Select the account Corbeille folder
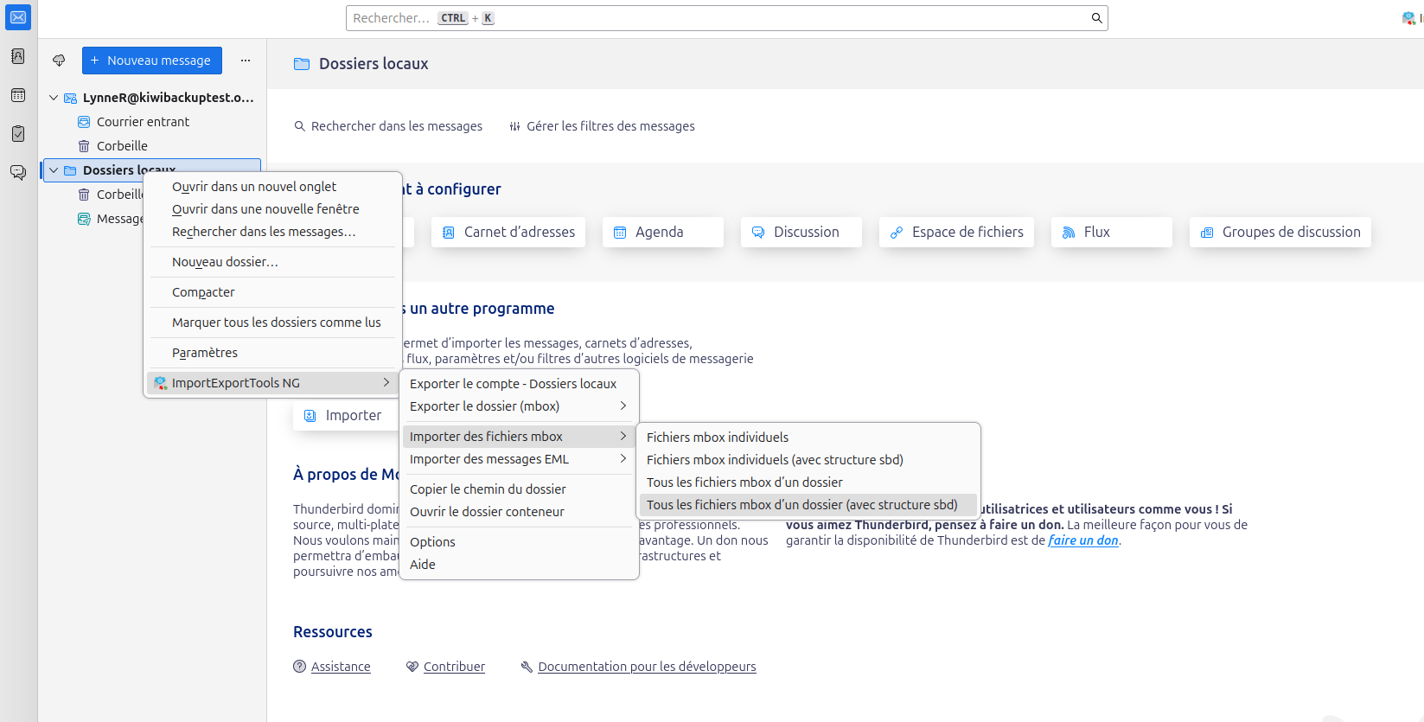This screenshot has width=1424, height=722. point(152,146)
